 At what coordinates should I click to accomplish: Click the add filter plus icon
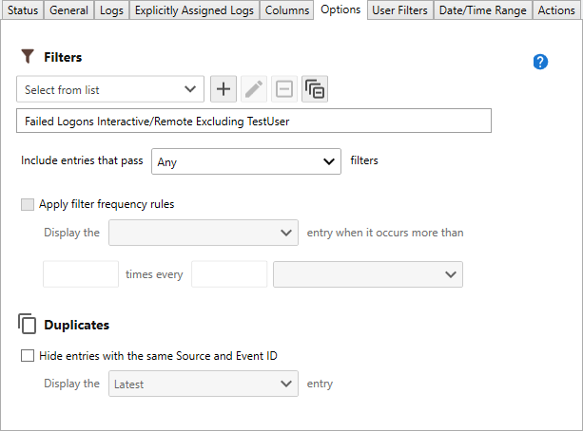223,90
